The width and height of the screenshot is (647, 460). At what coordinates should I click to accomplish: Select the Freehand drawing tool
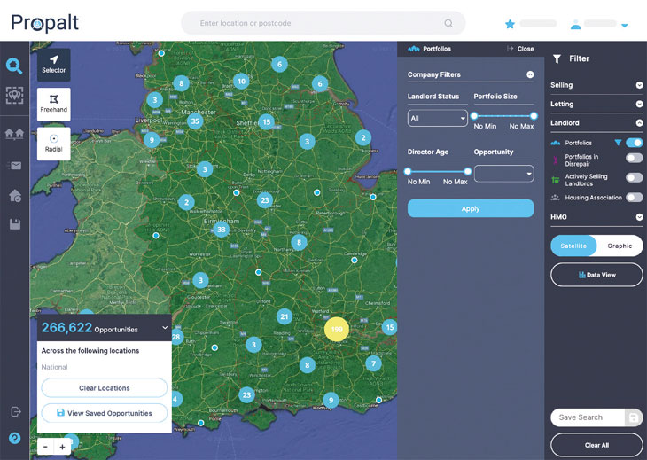point(53,103)
